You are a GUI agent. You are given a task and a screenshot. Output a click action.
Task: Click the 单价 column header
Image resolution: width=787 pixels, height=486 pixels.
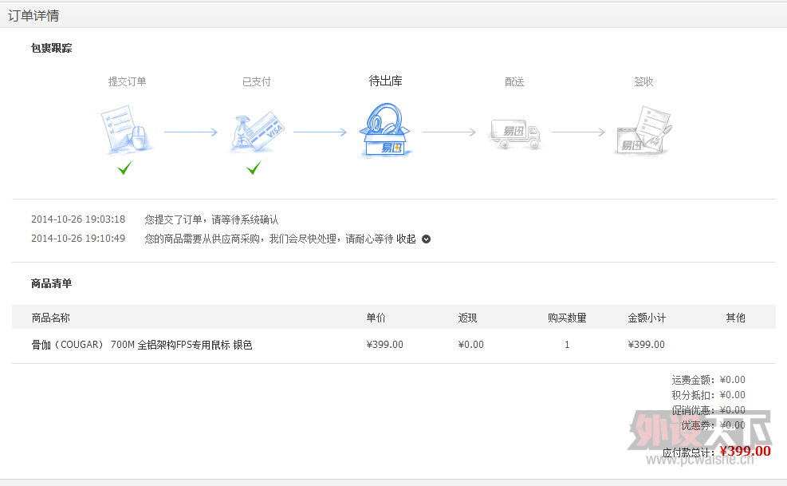(376, 318)
